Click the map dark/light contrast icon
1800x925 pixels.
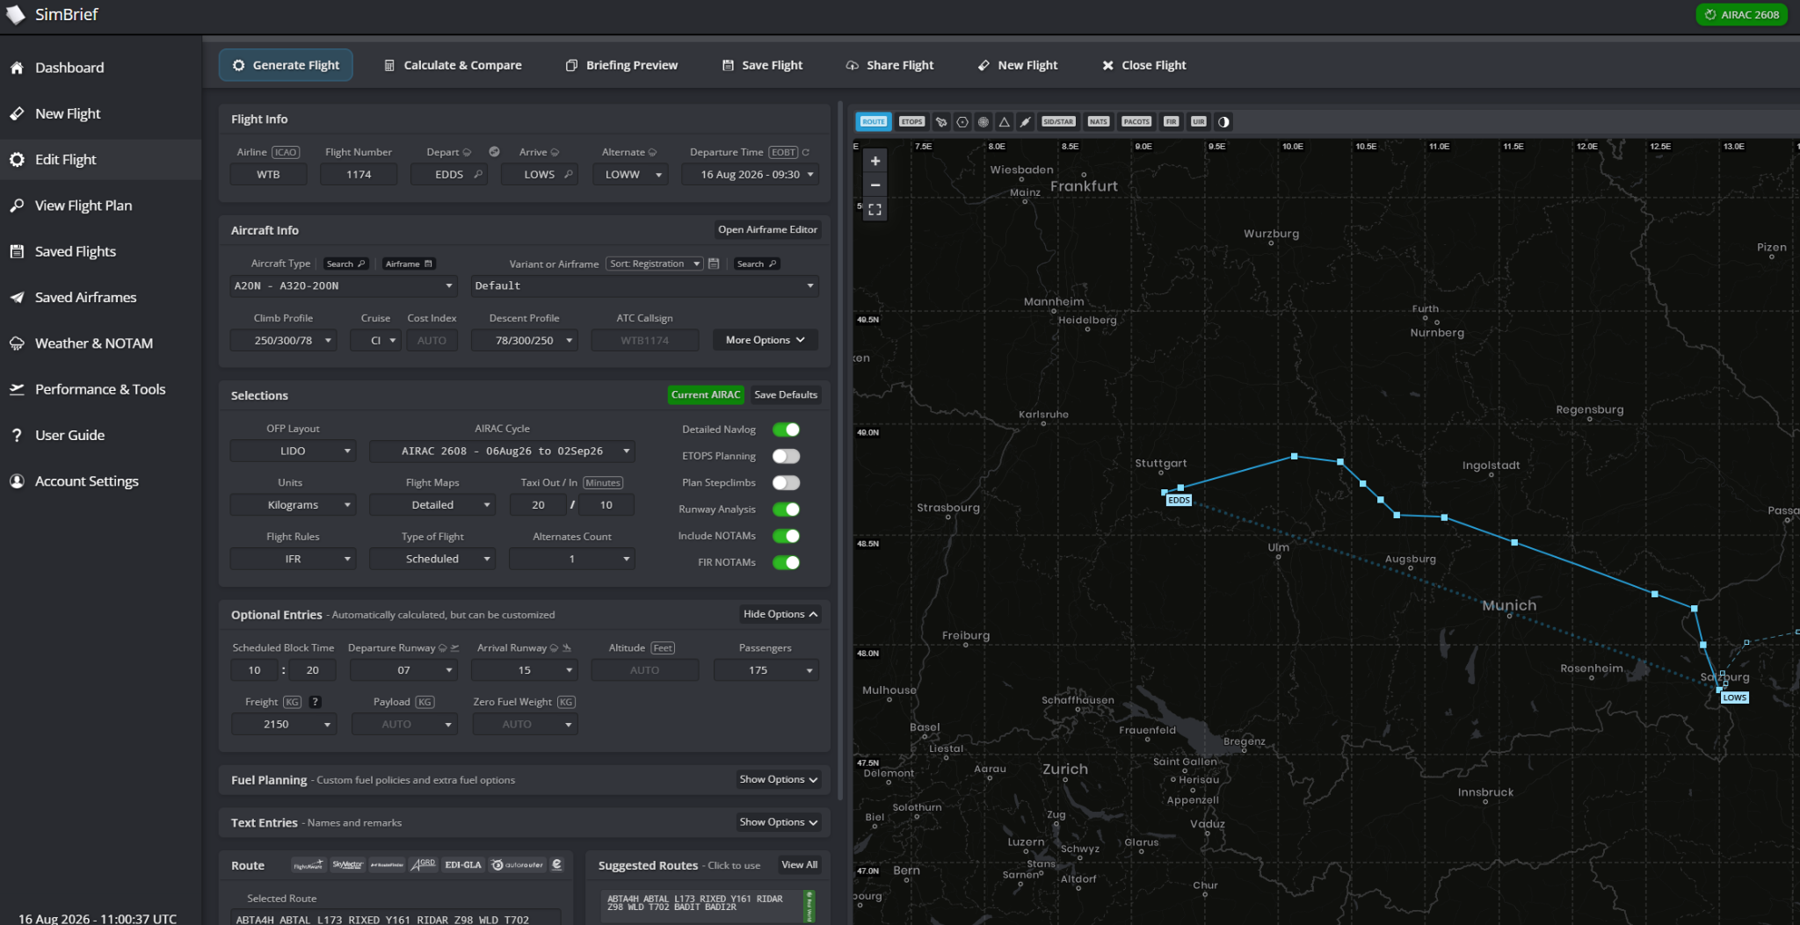point(1223,122)
